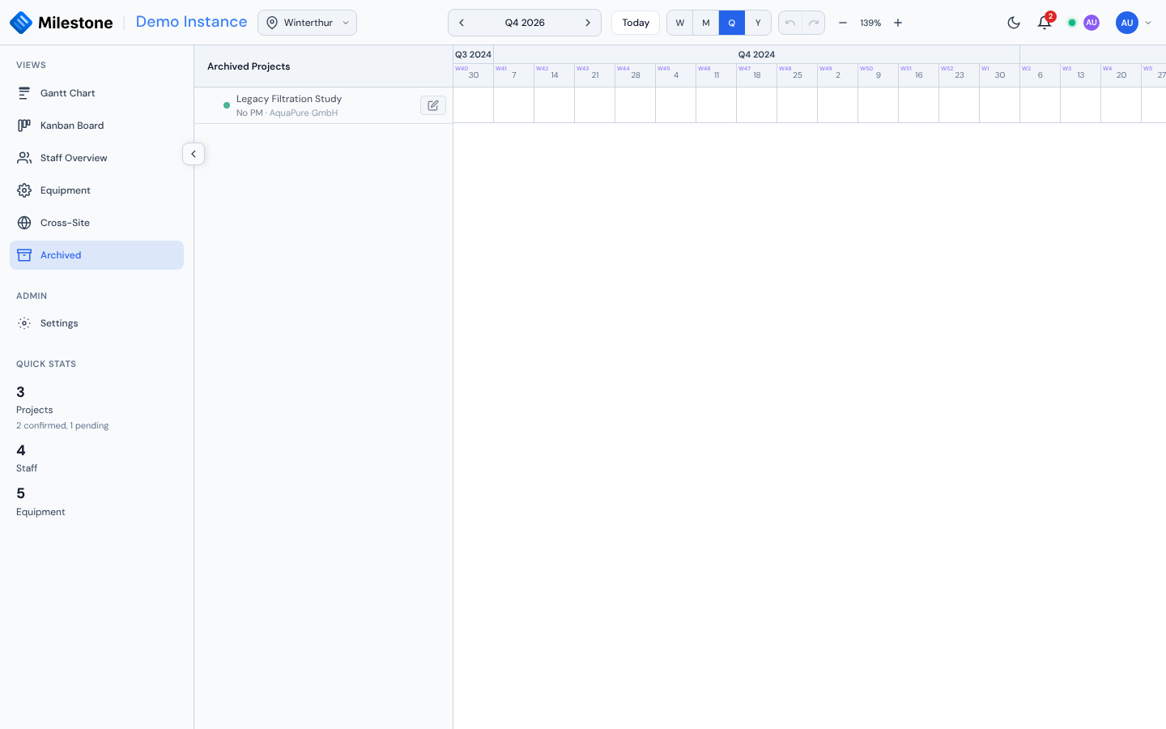Screen dimensions: 1166x729
Task: Switch timeline to Week view
Action: [x=680, y=23]
